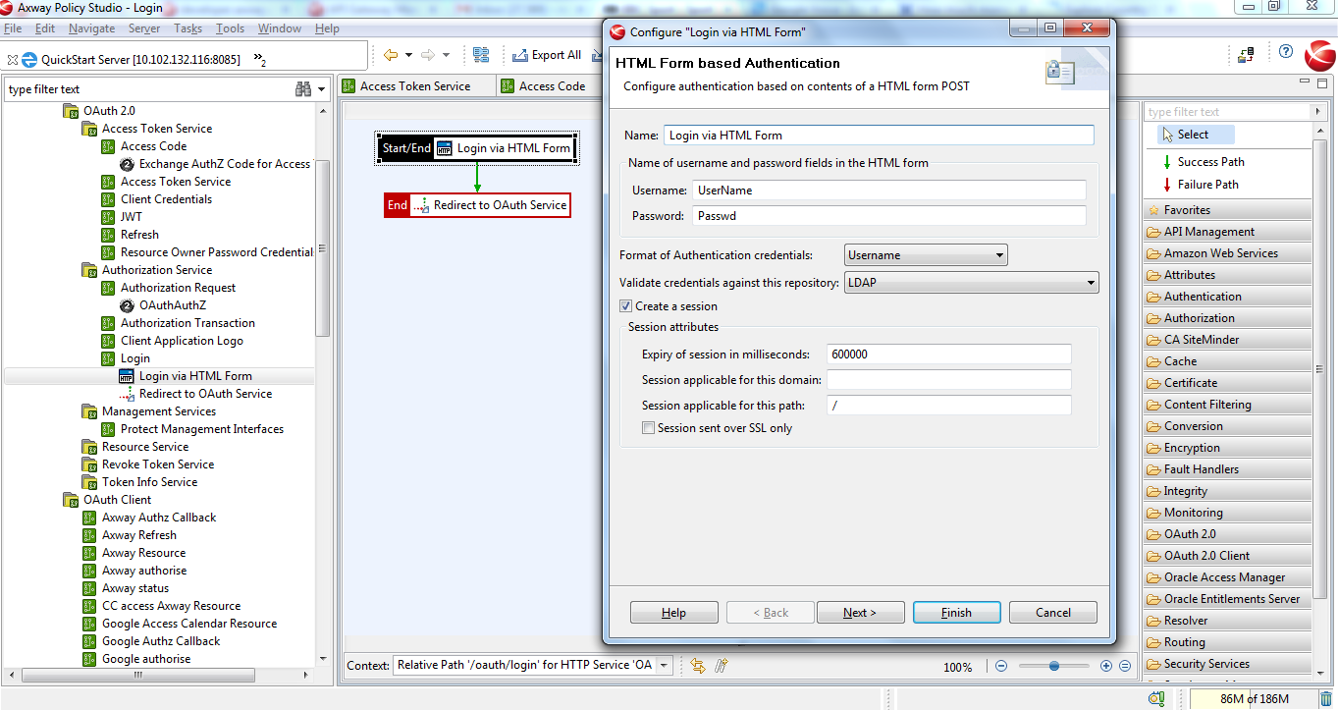This screenshot has width=1338, height=710.
Task: Click the zoom reset icon right of the zoom in plus
Action: pyautogui.click(x=1125, y=666)
